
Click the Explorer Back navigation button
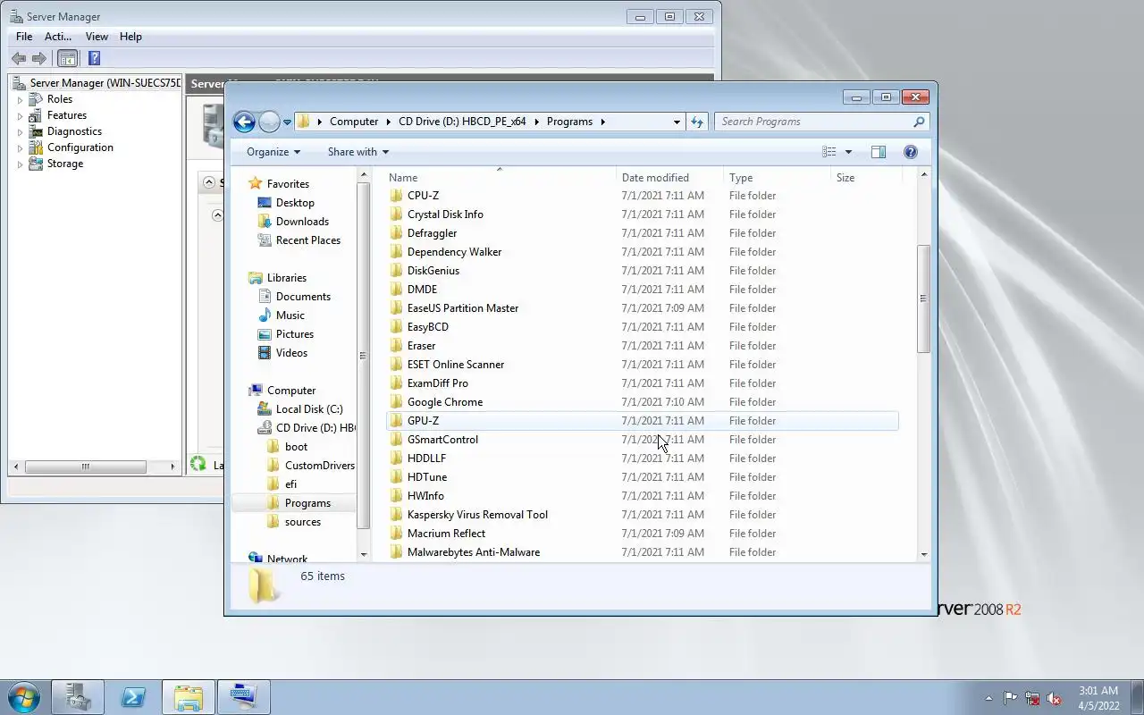pos(244,122)
